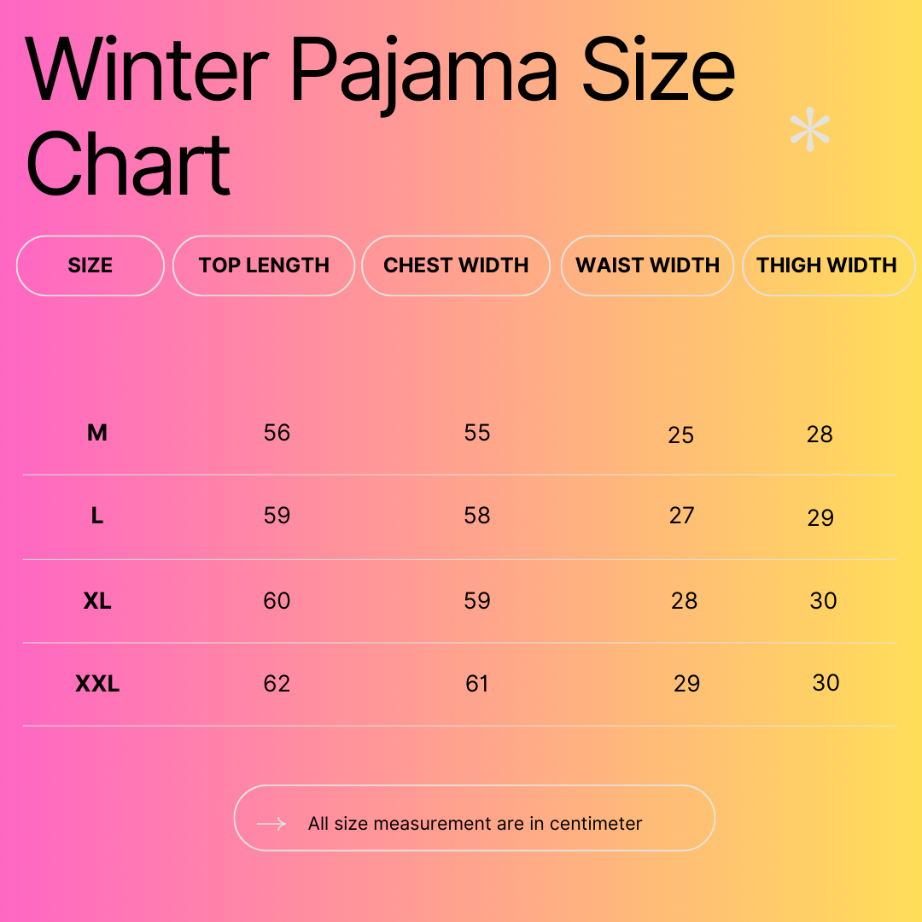The image size is (922, 922).
Task: Click the Winter Pajama Size Chart title
Action: click(x=381, y=115)
